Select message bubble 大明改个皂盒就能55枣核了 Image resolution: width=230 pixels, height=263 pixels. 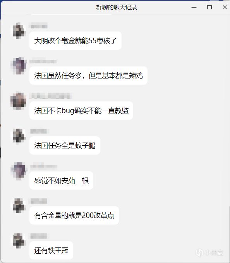click(76, 40)
